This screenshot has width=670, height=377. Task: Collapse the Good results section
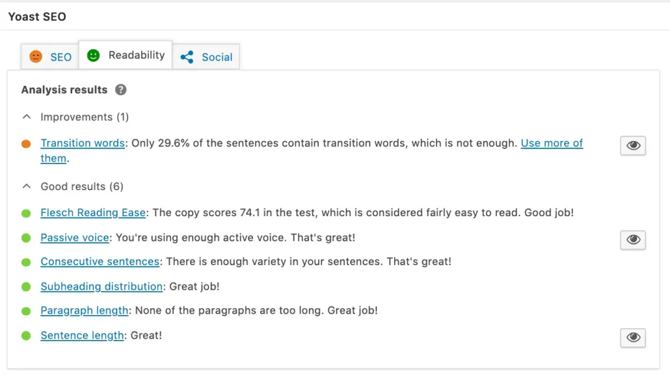coord(26,186)
